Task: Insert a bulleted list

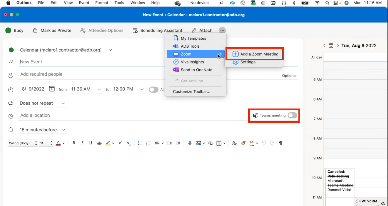Action: [x=140, y=143]
